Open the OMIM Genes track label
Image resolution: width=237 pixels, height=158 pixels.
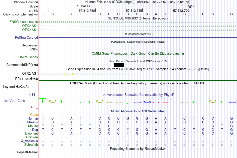[x=28, y=57]
